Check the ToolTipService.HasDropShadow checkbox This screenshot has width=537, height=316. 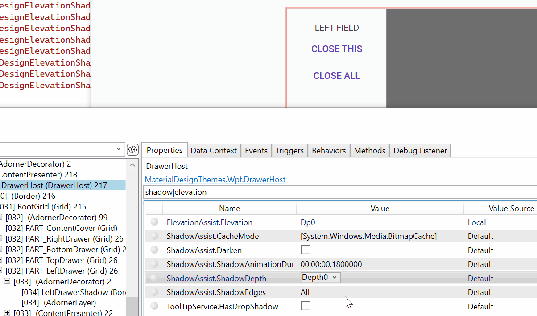click(306, 306)
